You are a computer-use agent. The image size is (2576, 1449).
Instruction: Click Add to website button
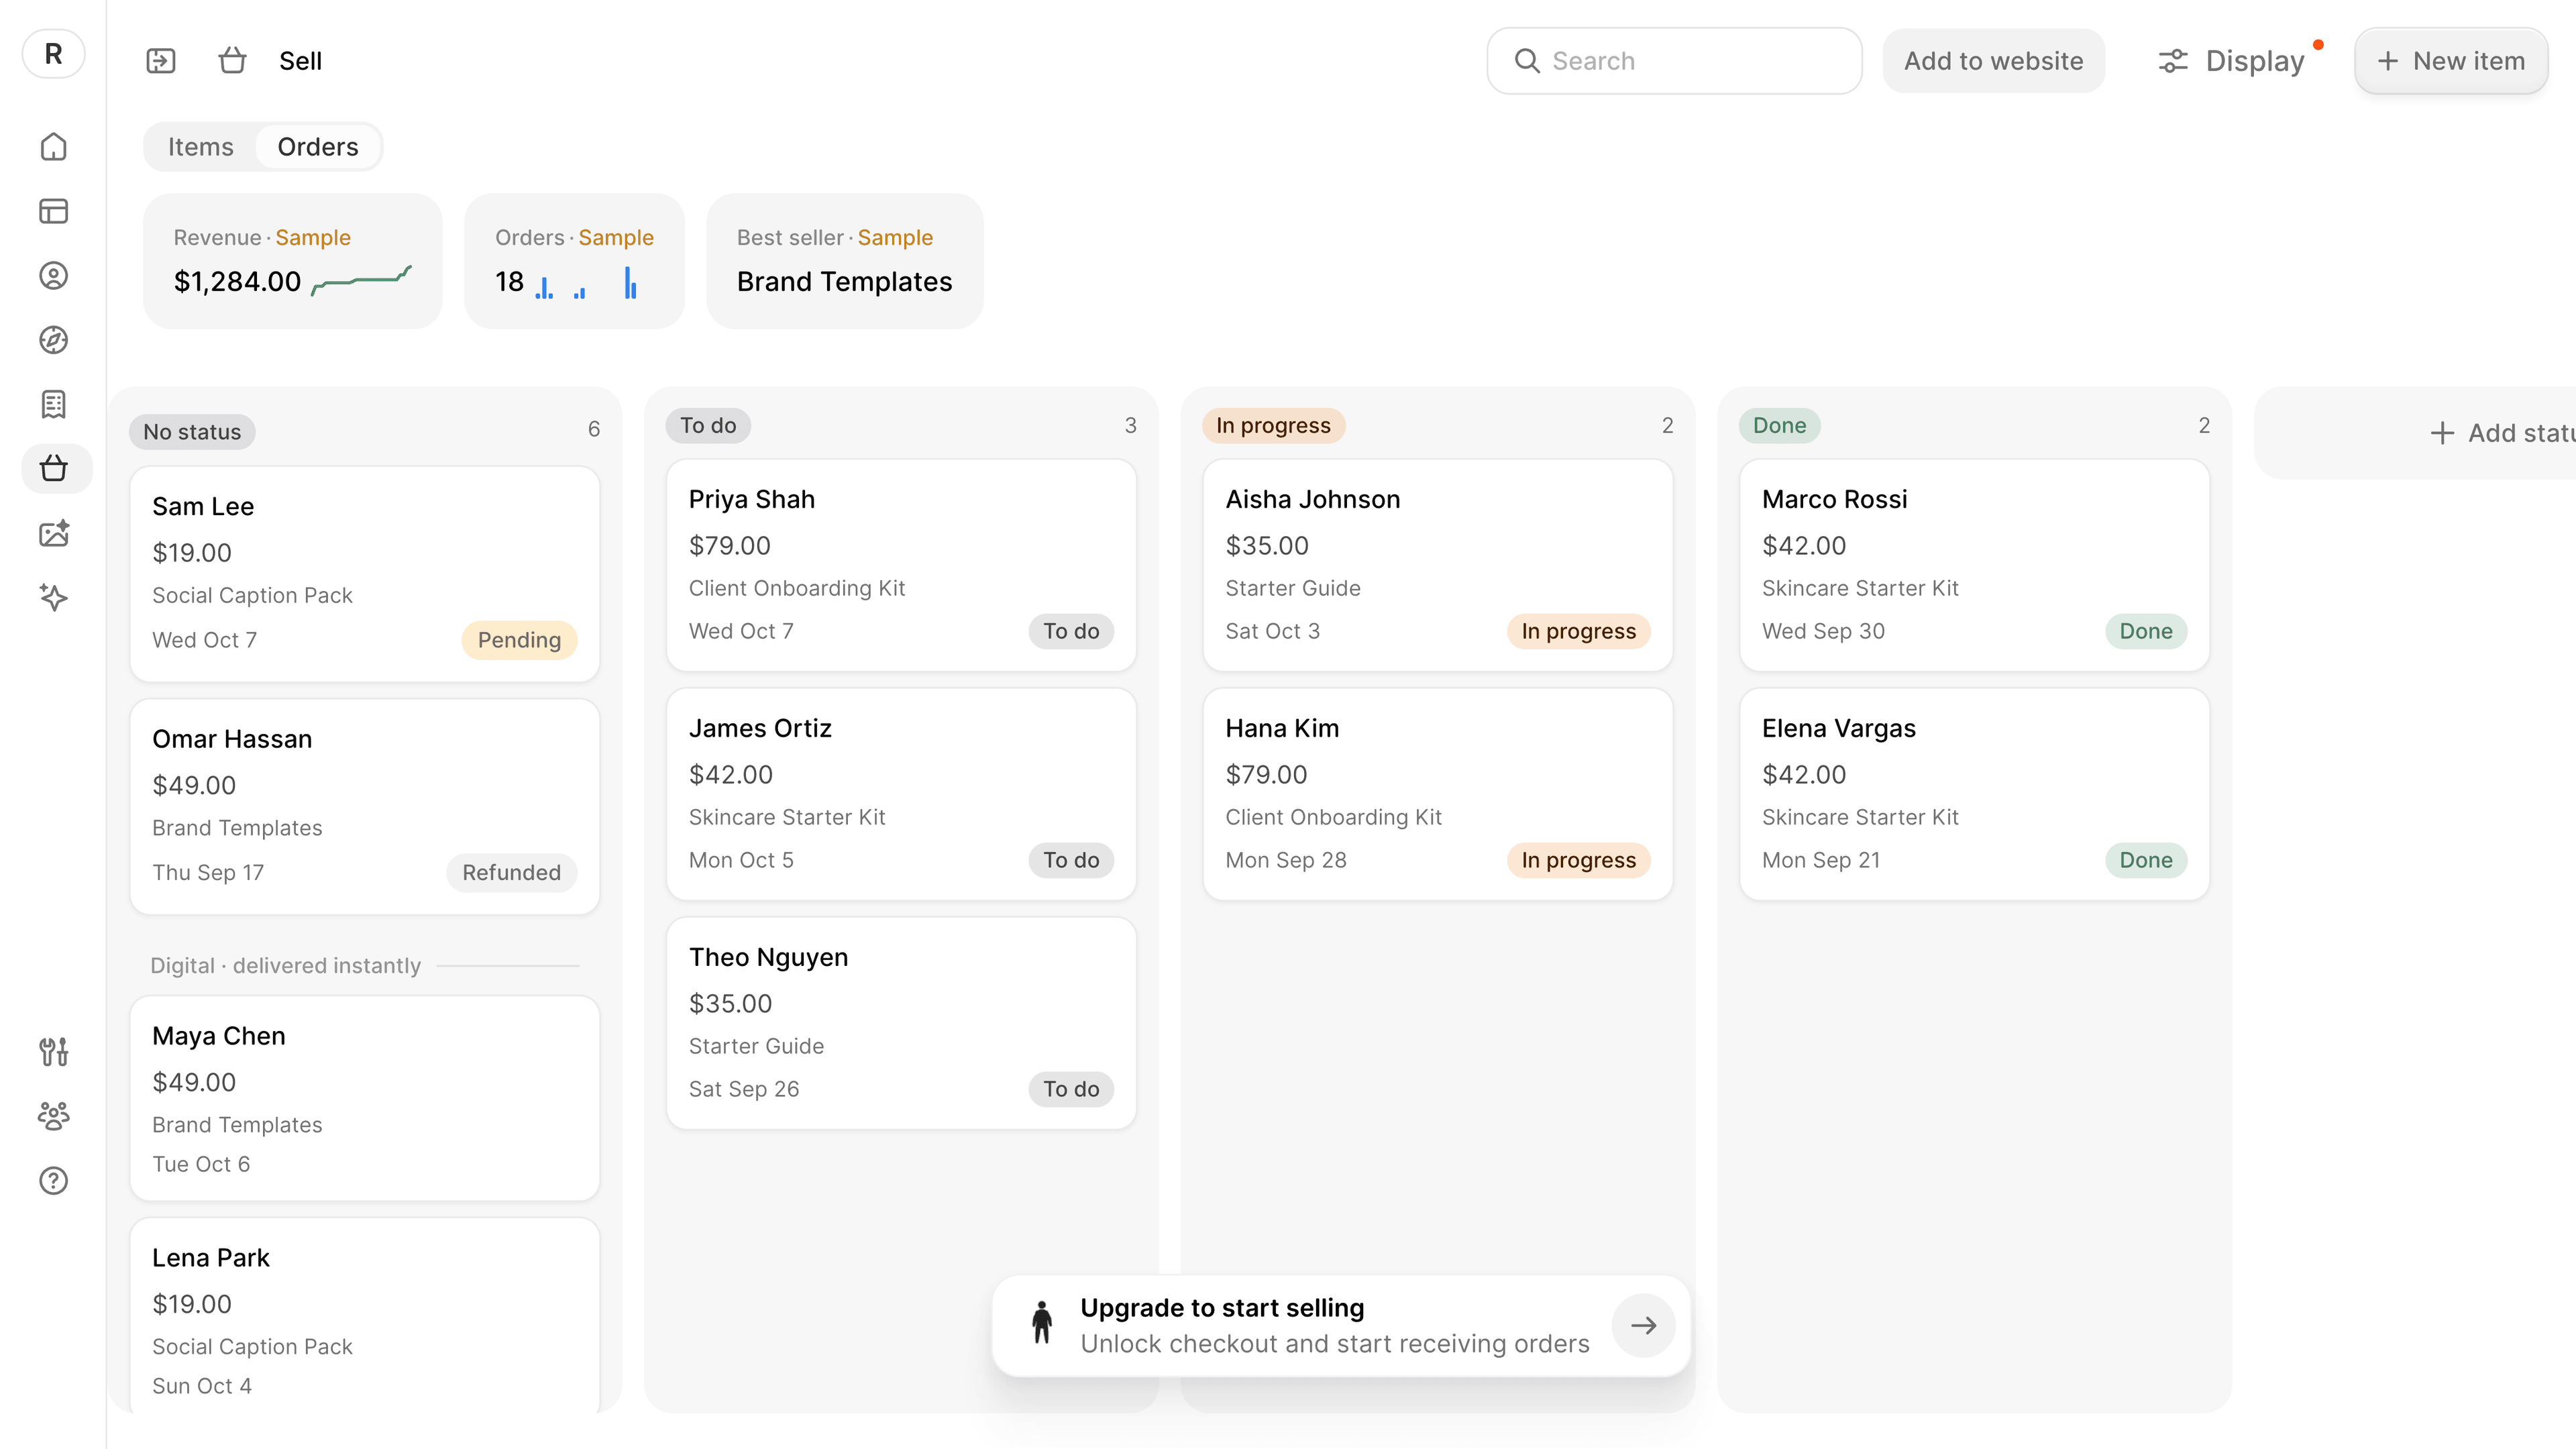point(1993,61)
